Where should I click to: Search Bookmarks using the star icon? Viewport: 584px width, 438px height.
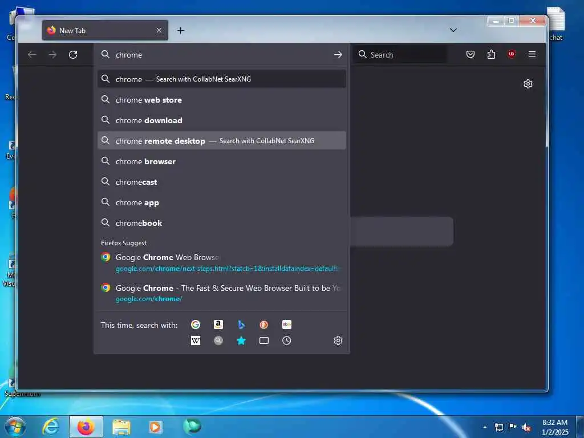(x=241, y=340)
